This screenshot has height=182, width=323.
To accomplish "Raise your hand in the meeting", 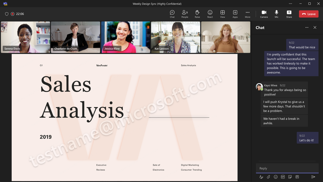I will point(197,14).
